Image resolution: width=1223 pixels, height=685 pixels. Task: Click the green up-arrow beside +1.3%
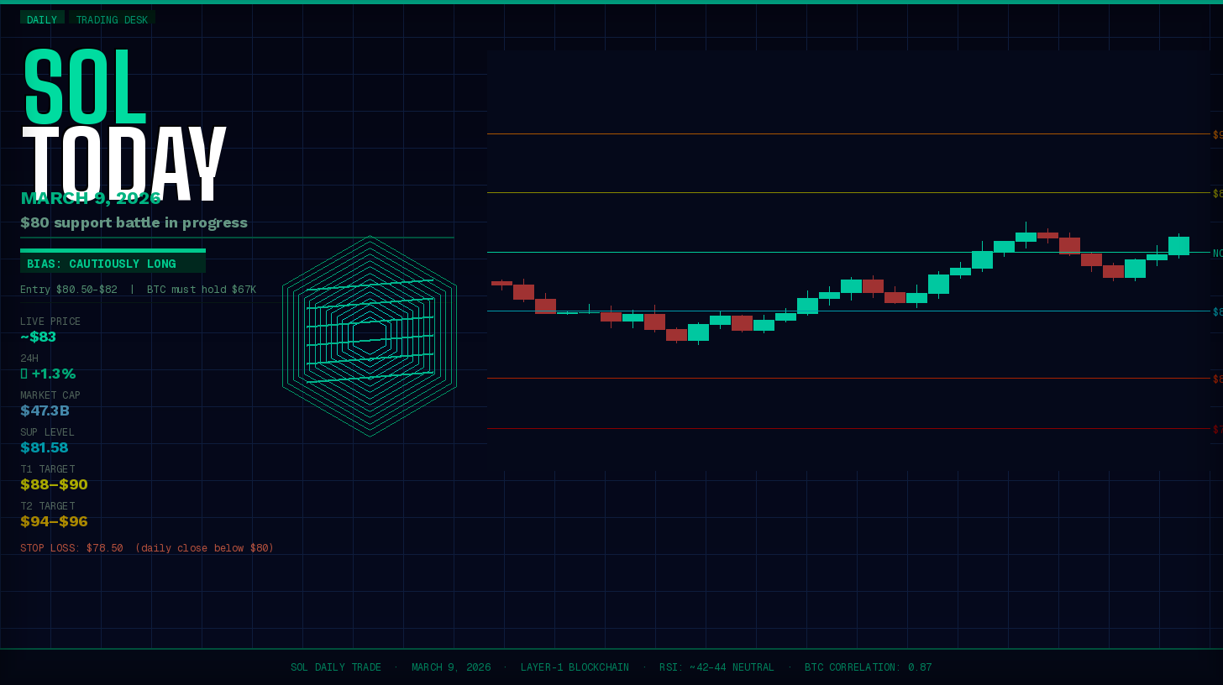(x=23, y=374)
